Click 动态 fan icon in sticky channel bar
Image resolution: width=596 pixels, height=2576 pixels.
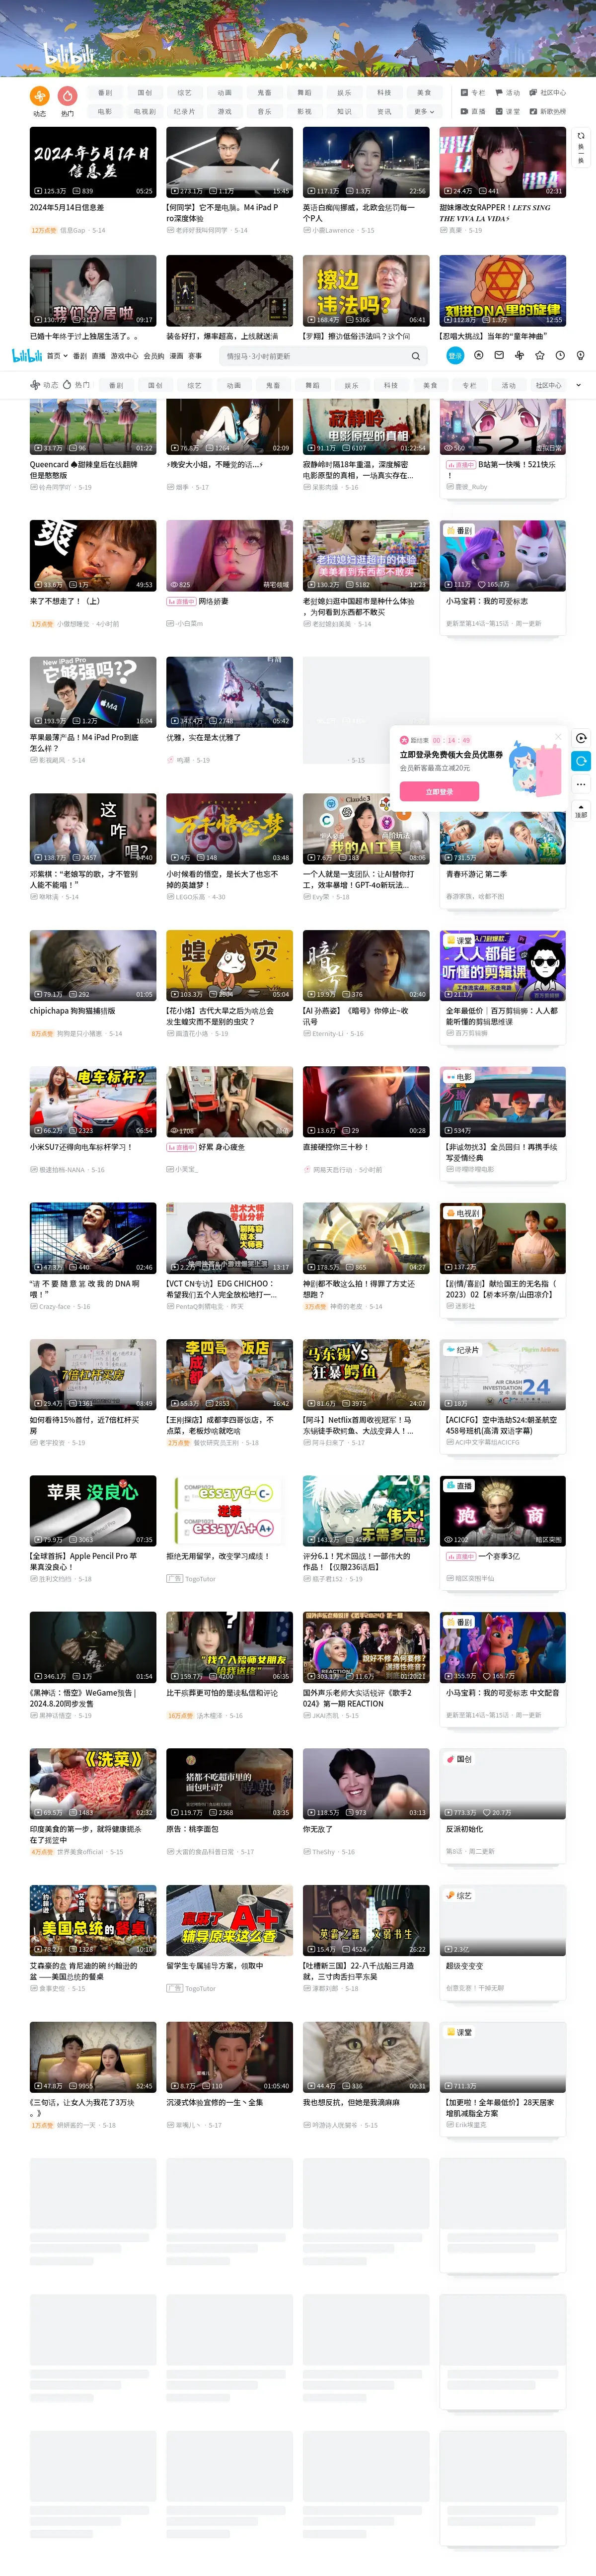(44, 385)
